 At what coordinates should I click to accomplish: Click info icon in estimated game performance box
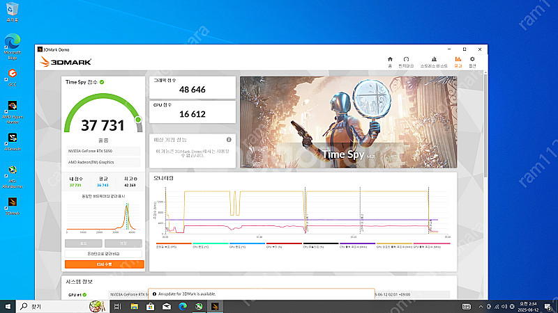pos(229,140)
